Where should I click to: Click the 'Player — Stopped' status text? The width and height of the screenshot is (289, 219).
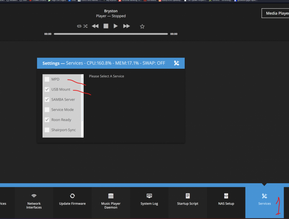[111, 16]
